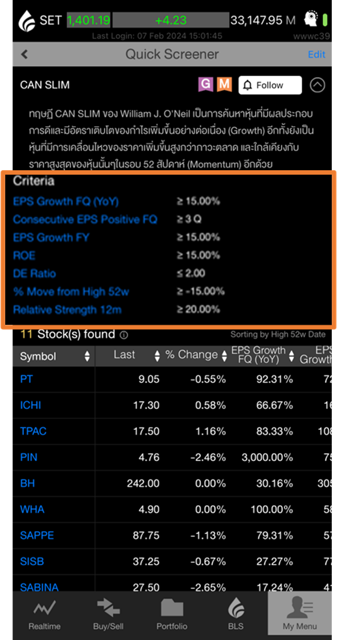Select the orange M momentum badge
This screenshot has height=640, width=337.
[224, 85]
